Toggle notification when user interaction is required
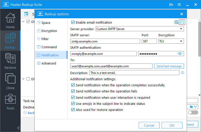The height and width of the screenshot is (132, 201). [73, 97]
